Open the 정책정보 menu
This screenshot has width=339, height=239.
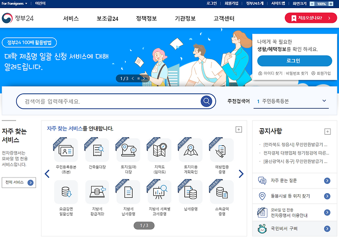(x=146, y=18)
